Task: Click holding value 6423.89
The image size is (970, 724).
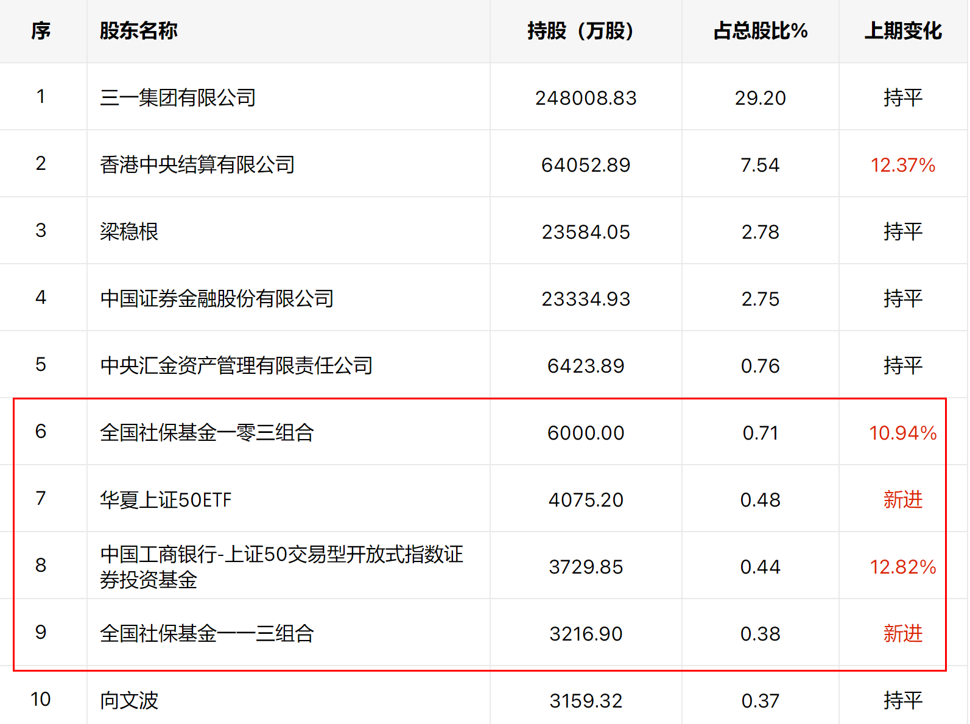Action: point(586,366)
